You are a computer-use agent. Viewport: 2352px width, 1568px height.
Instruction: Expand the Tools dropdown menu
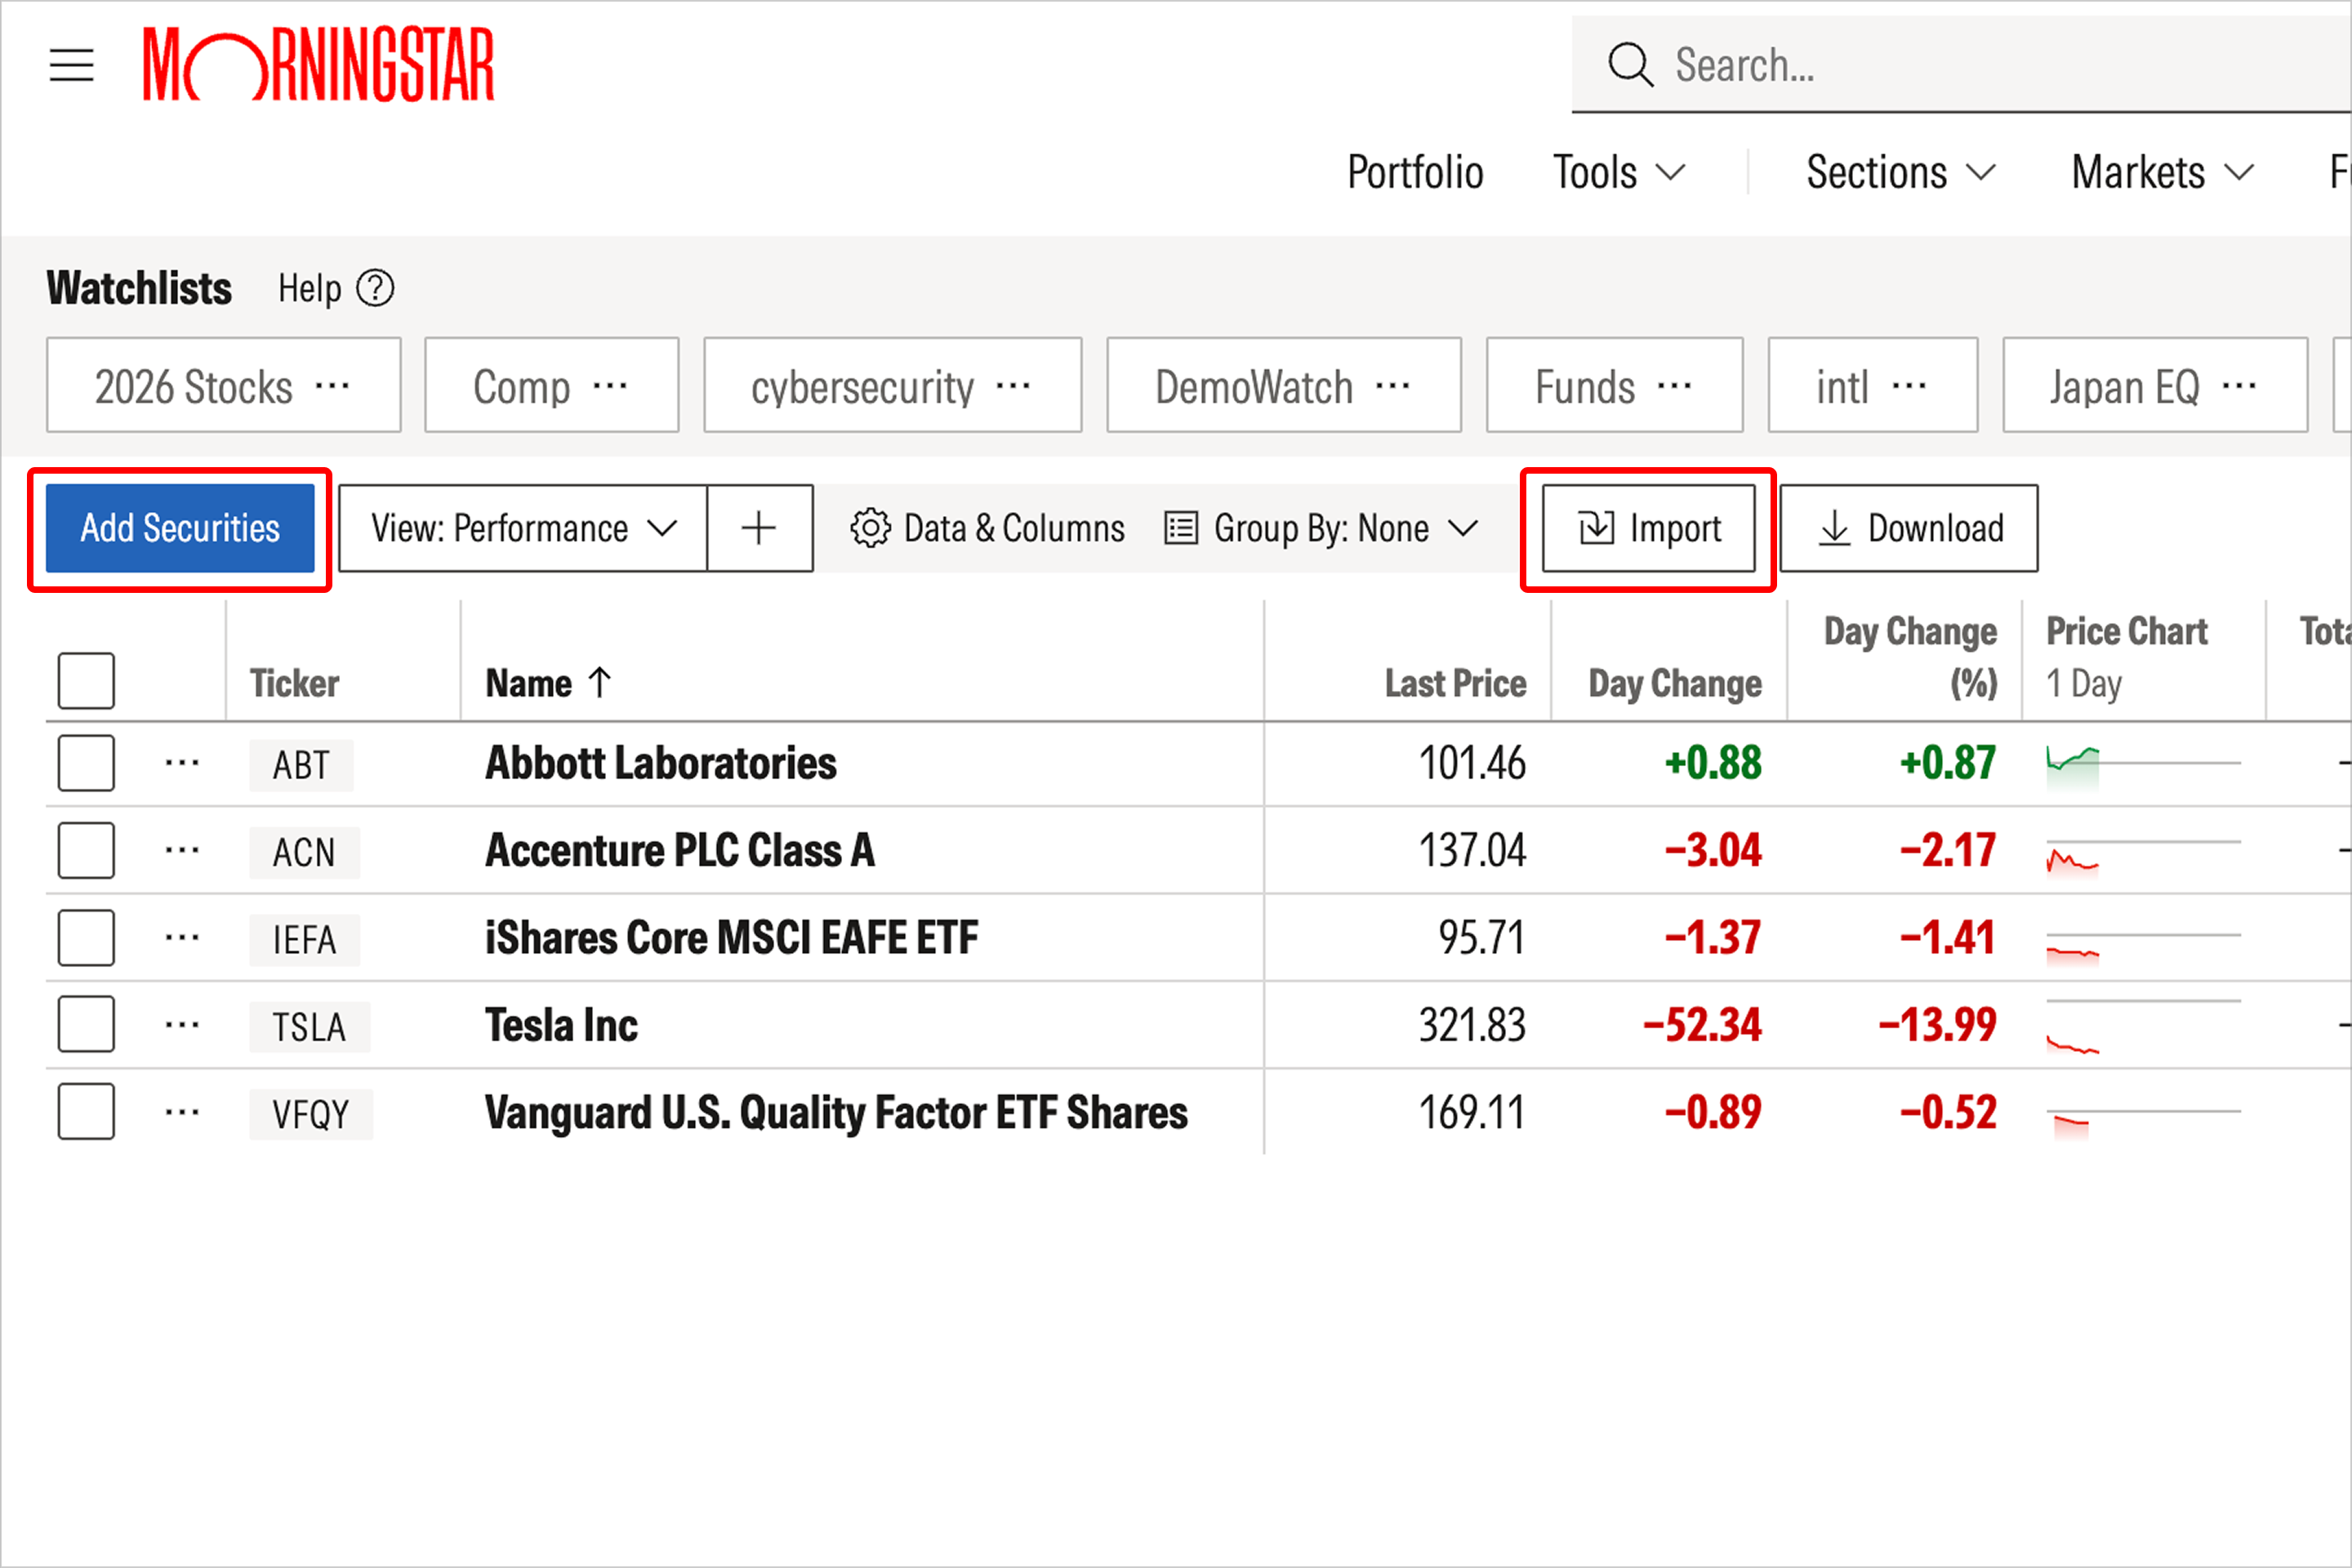click(1619, 173)
